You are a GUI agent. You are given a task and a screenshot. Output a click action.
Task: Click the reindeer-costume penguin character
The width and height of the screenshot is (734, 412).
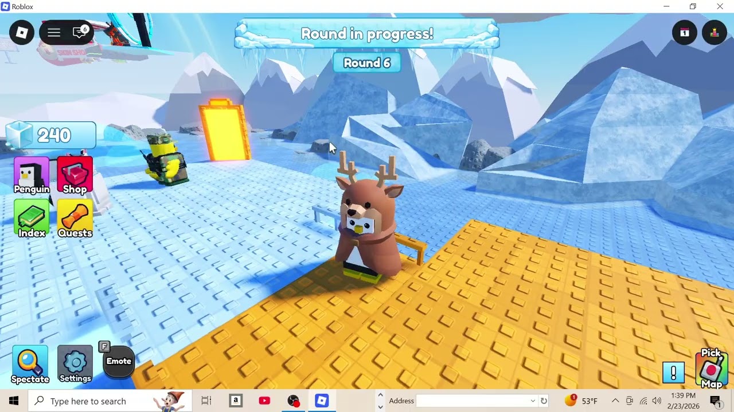[x=368, y=219]
